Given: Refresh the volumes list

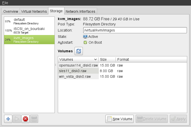Looking at the screenshot, I should click(x=79, y=51).
